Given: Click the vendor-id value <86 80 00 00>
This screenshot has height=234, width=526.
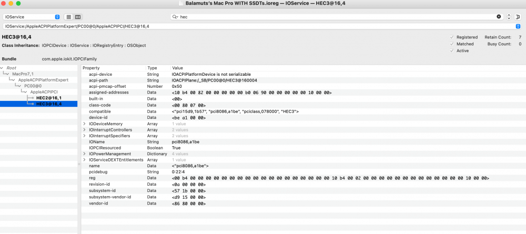Looking at the screenshot, I should click(x=188, y=204).
